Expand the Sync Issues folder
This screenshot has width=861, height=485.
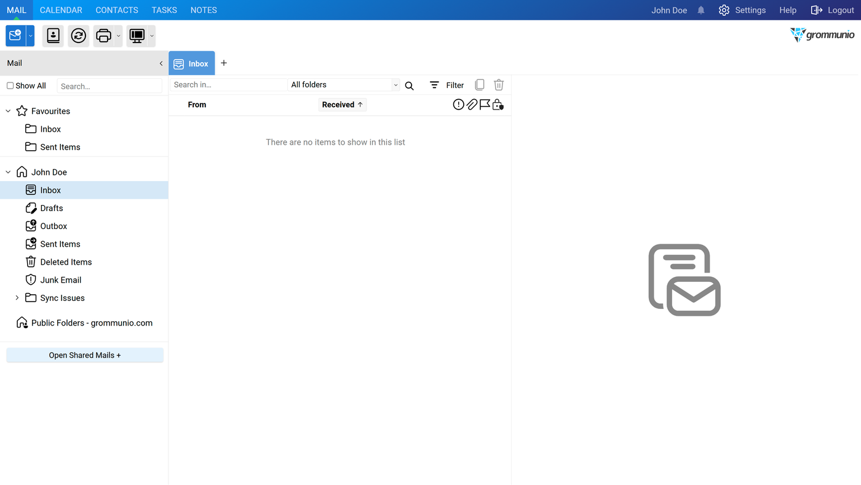click(x=17, y=298)
